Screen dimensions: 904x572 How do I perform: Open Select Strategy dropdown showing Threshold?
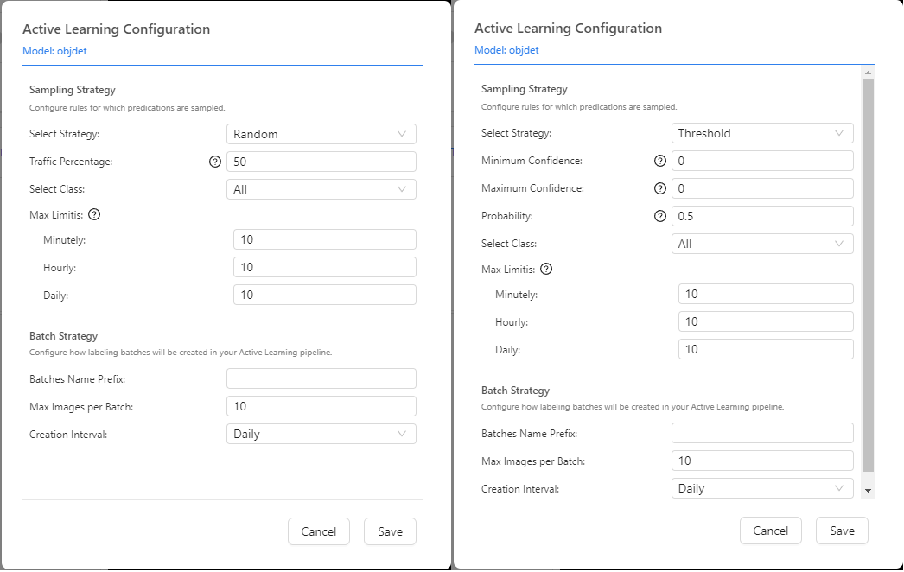pos(762,133)
